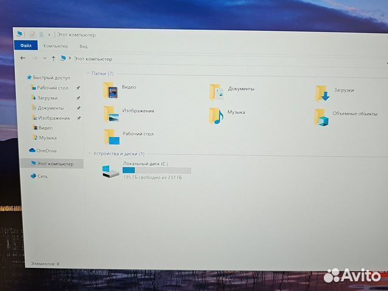Click the pin icon next to Рабочий стол
388x291 pixels.
pos(78,88)
